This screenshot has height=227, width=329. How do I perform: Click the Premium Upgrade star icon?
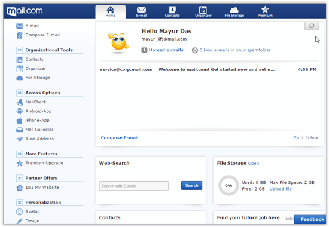(20, 163)
